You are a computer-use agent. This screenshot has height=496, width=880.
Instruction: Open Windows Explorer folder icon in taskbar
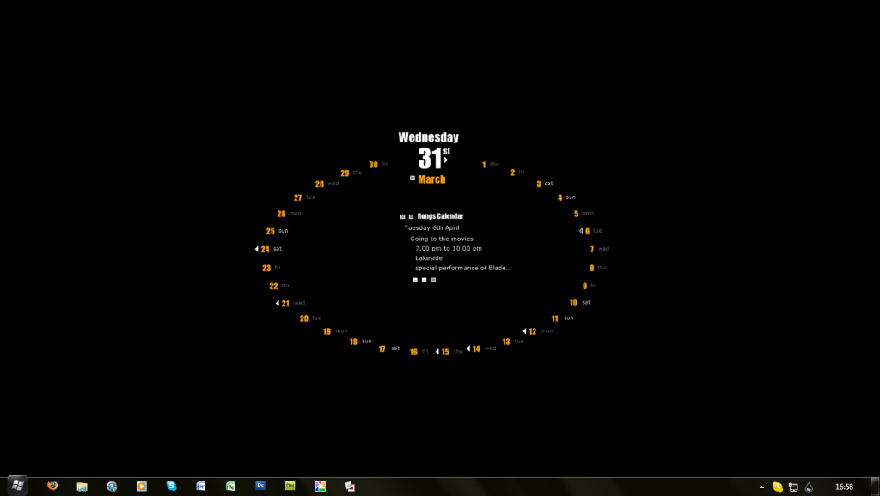[x=82, y=487]
